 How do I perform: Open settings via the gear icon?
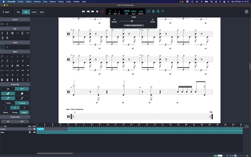coord(246,12)
